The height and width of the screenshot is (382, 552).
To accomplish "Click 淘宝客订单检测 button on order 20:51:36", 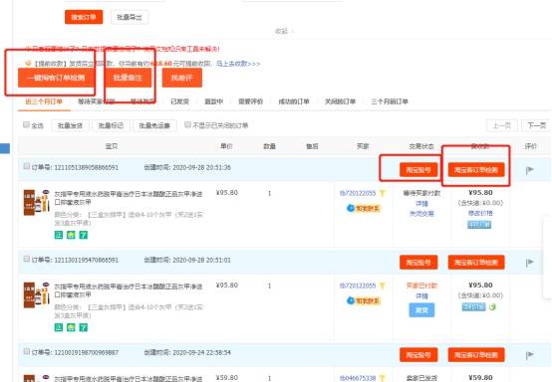I will (476, 170).
